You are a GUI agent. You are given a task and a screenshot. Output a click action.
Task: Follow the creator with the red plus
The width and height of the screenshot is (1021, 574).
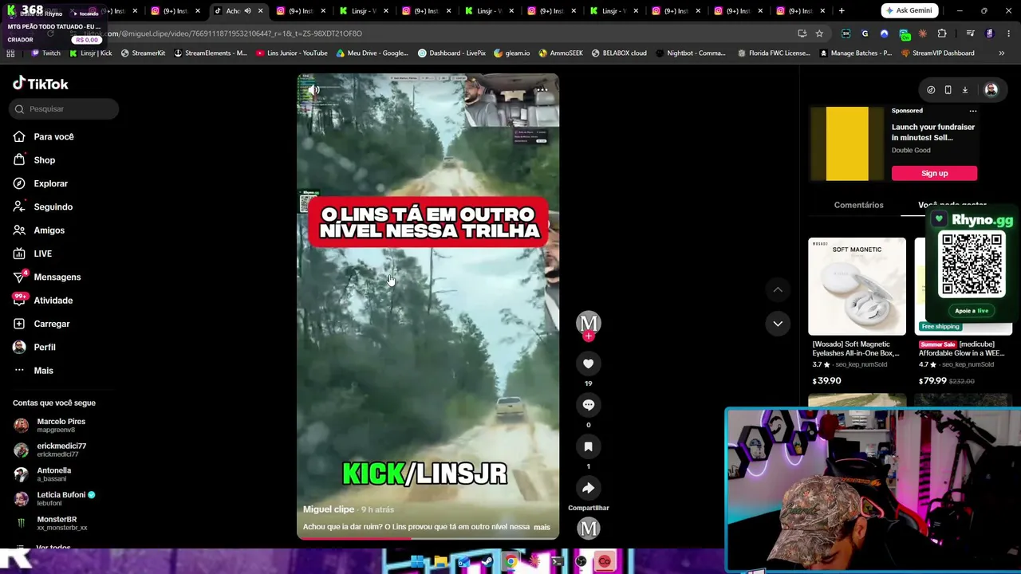[x=589, y=336]
